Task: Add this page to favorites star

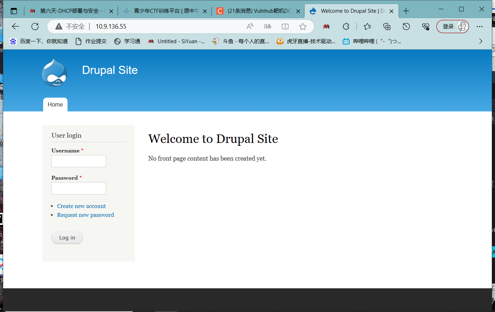Action: click(303, 27)
